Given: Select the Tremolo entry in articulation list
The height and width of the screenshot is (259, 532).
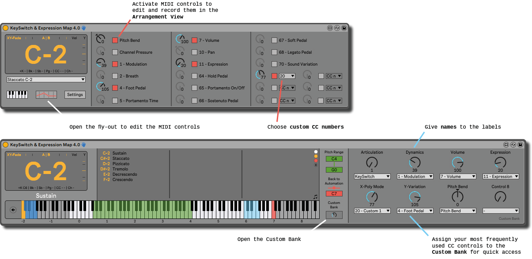Looking at the screenshot, I should [x=120, y=169].
